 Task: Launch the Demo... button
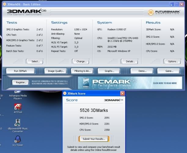pos(142,71)
